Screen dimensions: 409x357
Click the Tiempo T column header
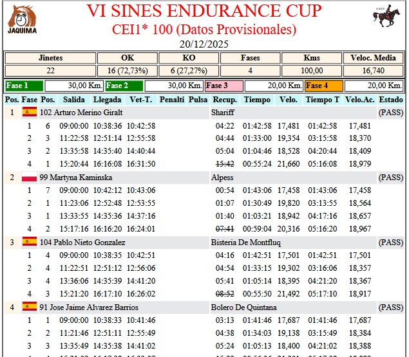point(323,100)
